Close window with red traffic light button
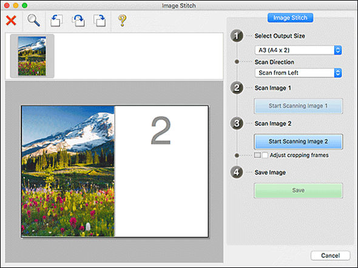358x268 pixels. tap(7, 5)
